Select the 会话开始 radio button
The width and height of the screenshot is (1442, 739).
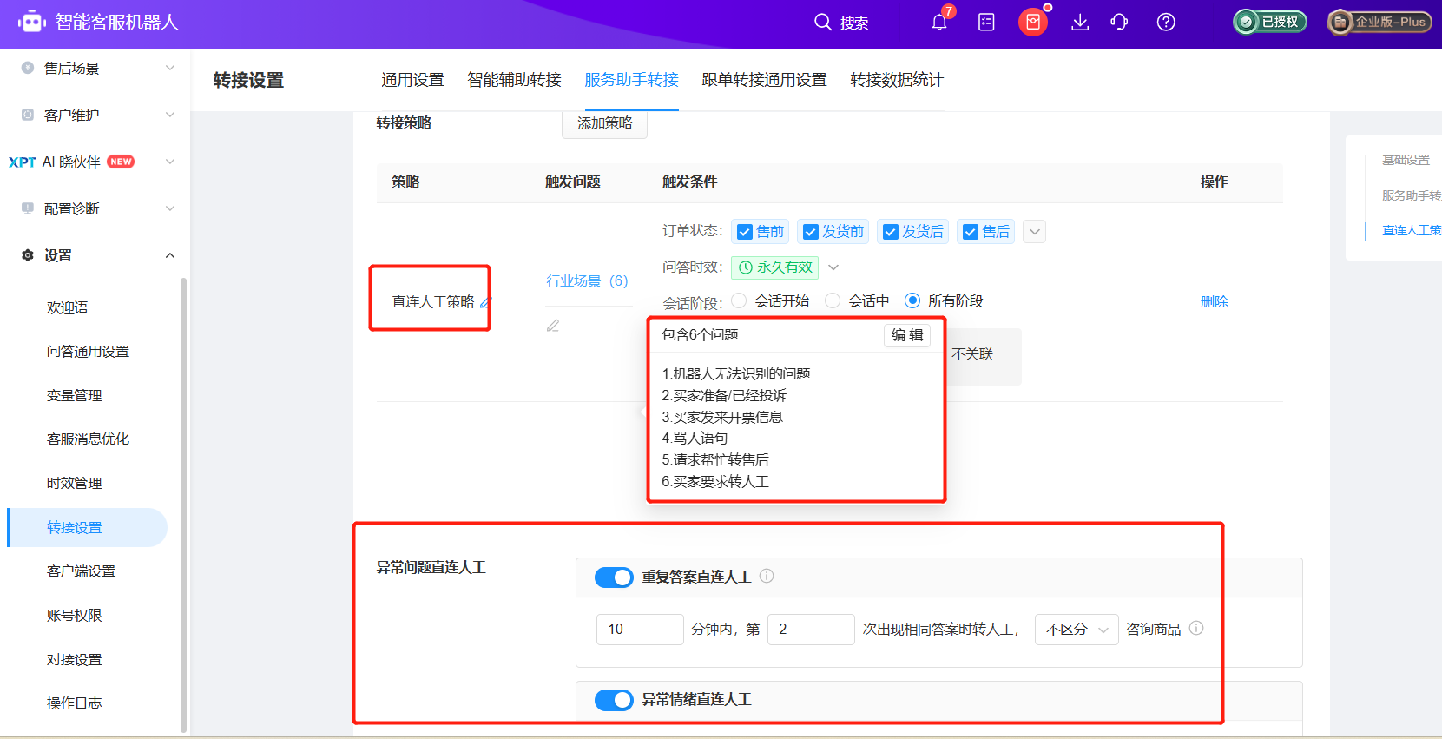(x=739, y=300)
